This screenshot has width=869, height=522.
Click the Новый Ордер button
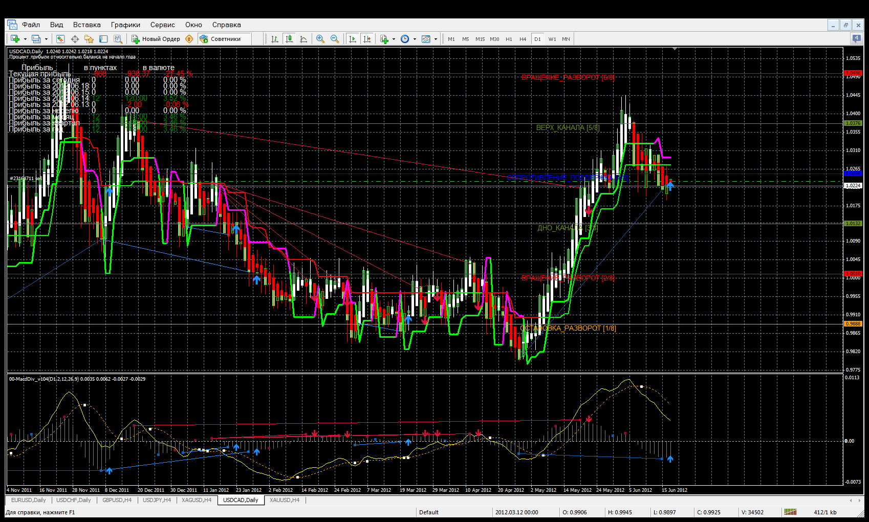click(x=156, y=39)
